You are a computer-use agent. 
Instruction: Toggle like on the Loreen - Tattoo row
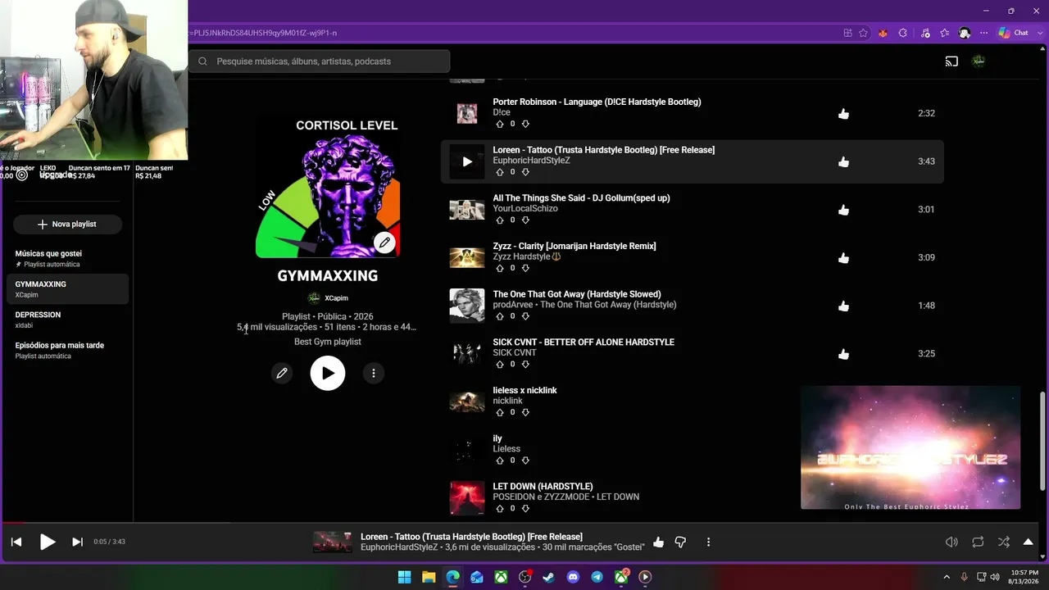tap(844, 162)
